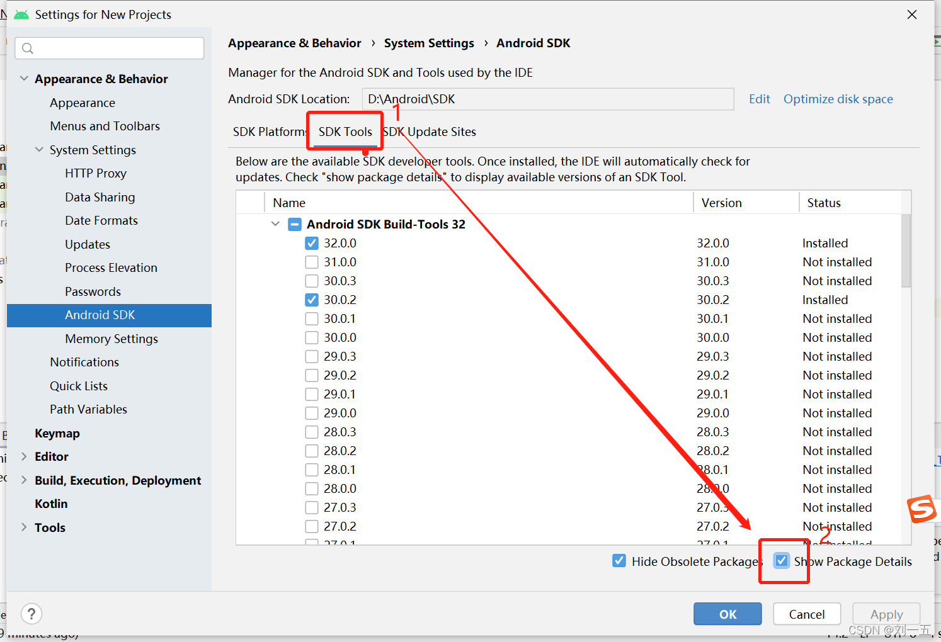
Task: Check the 30.0.1 build-tools checkbox
Action: [312, 318]
